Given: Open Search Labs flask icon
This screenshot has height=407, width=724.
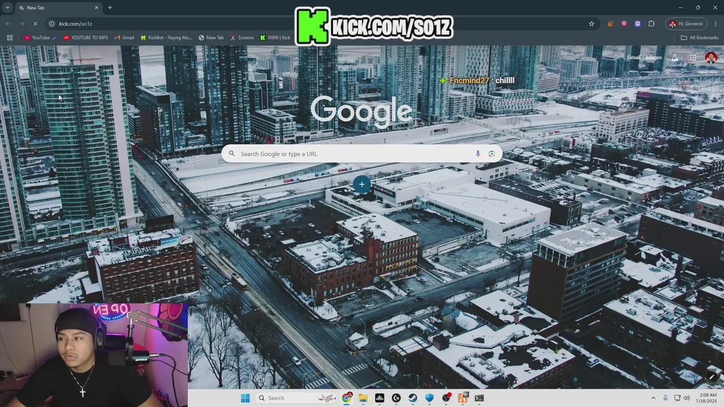Looking at the screenshot, I should 674,58.
